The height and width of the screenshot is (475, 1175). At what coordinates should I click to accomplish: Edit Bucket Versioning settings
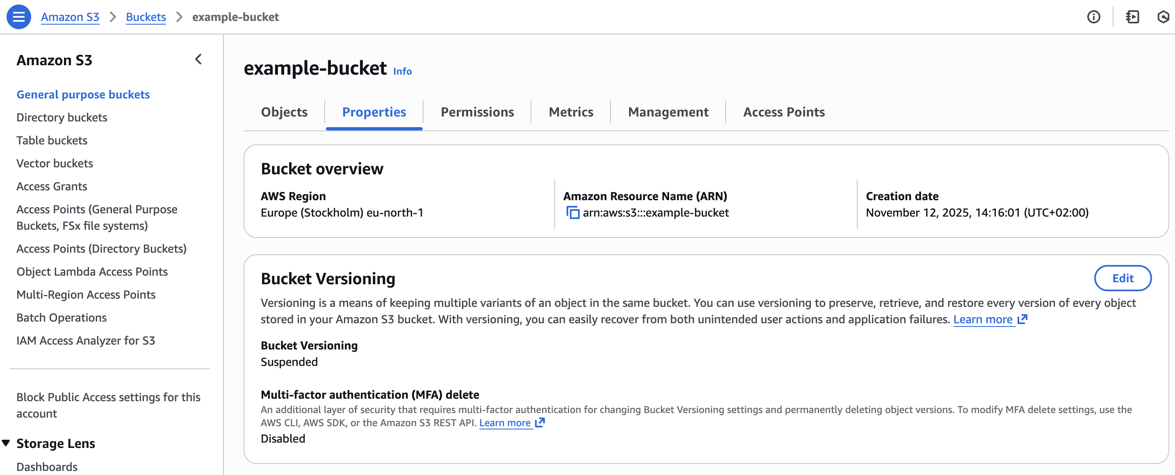coord(1122,278)
